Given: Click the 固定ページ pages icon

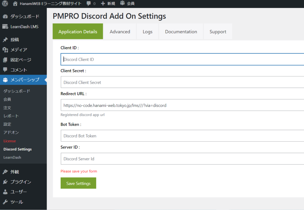Looking at the screenshot, I should 5,60.
